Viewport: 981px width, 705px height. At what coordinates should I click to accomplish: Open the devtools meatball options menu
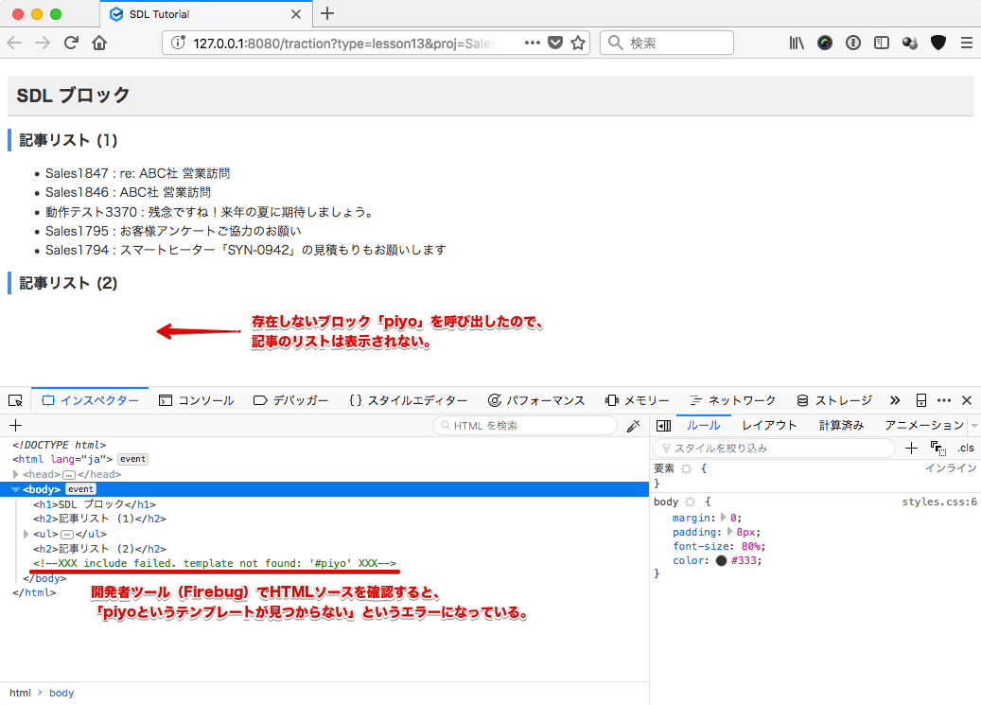coord(944,399)
